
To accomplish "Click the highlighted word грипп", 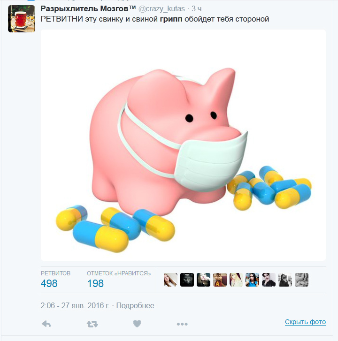I will pyautogui.click(x=171, y=19).
